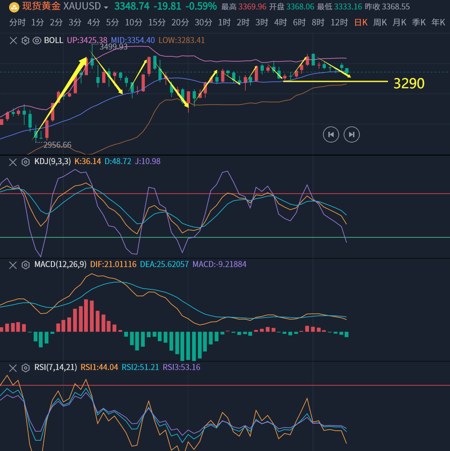Image resolution: width=450 pixels, height=451 pixels.
Task: Open the XAUUSD symbol dropdown arrow
Action: coord(106,7)
